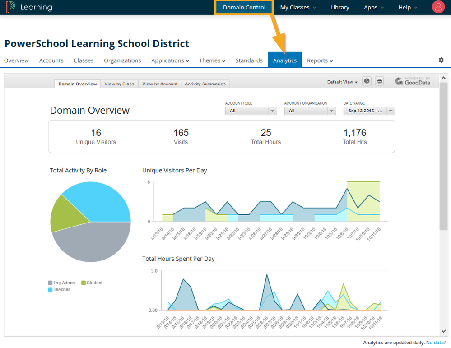This screenshot has height=348, width=451.
Task: Click the No data? link
Action: point(436,343)
